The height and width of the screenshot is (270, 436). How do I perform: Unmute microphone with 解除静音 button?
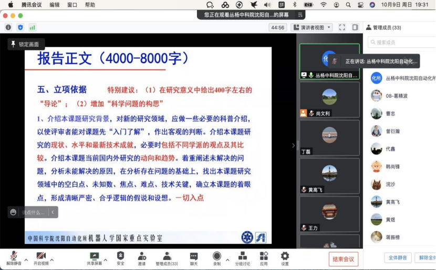[x=14, y=258]
